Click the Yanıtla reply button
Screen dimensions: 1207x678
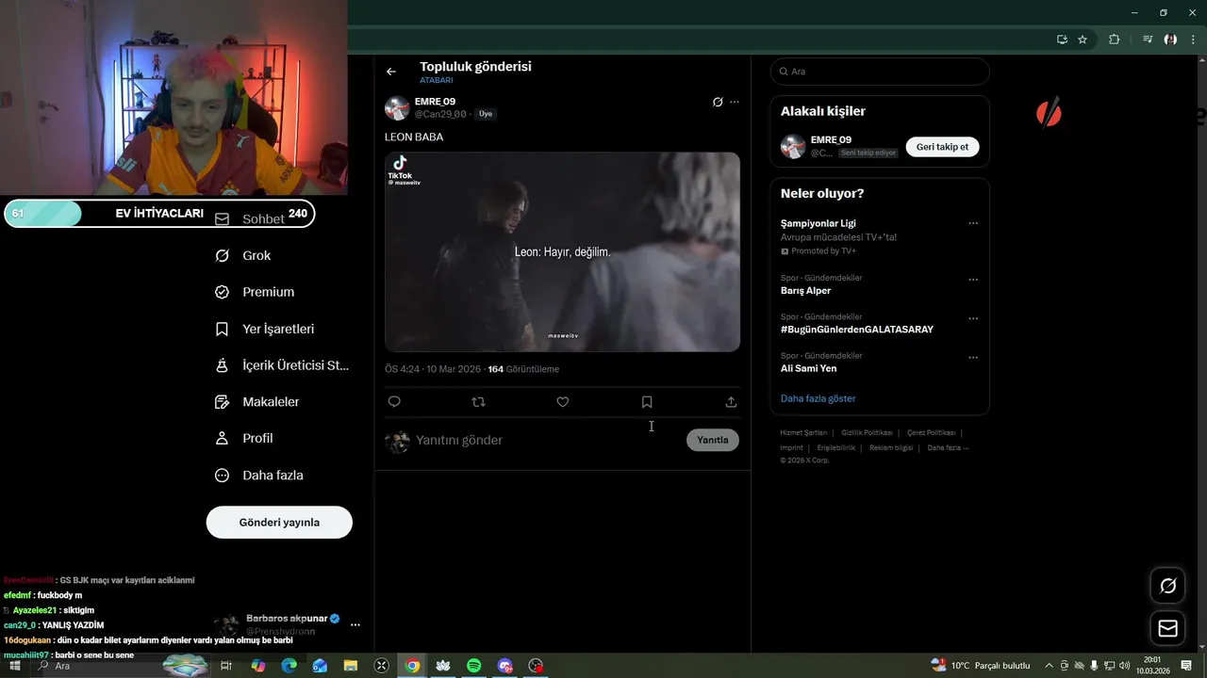click(x=713, y=440)
